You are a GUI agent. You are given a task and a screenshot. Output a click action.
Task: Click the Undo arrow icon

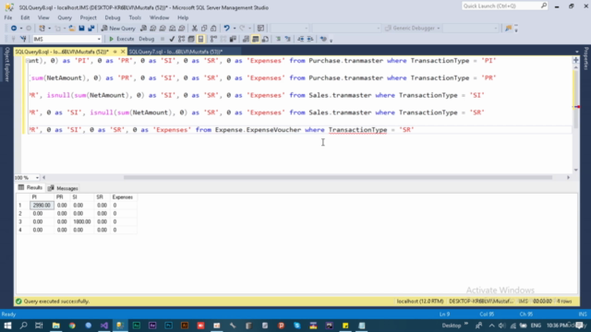(x=226, y=29)
